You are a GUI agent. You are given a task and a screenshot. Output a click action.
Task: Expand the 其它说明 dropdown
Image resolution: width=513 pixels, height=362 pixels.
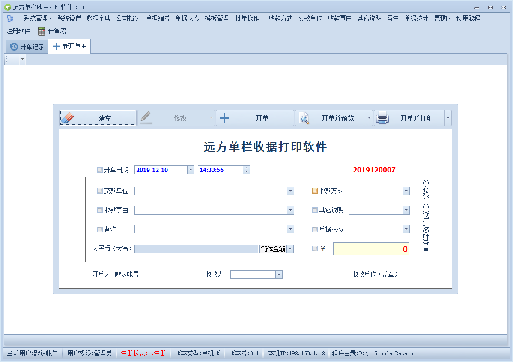tap(406, 210)
